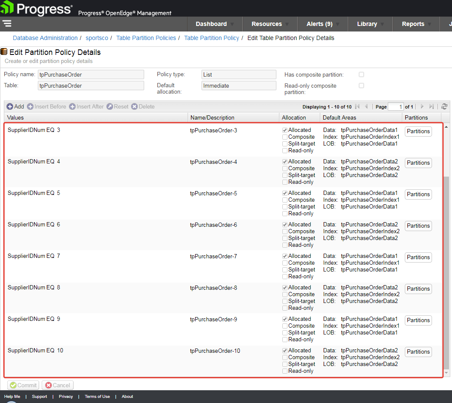Go to last page arrow
The image size is (452, 403).
point(431,106)
